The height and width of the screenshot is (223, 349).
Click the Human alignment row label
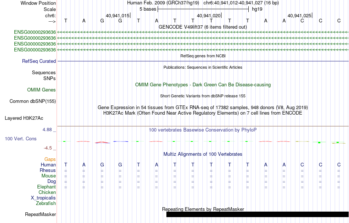click(x=48, y=165)
